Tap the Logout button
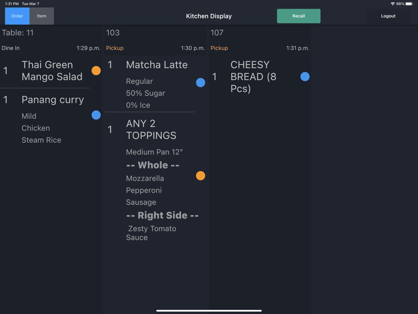 [x=388, y=16]
